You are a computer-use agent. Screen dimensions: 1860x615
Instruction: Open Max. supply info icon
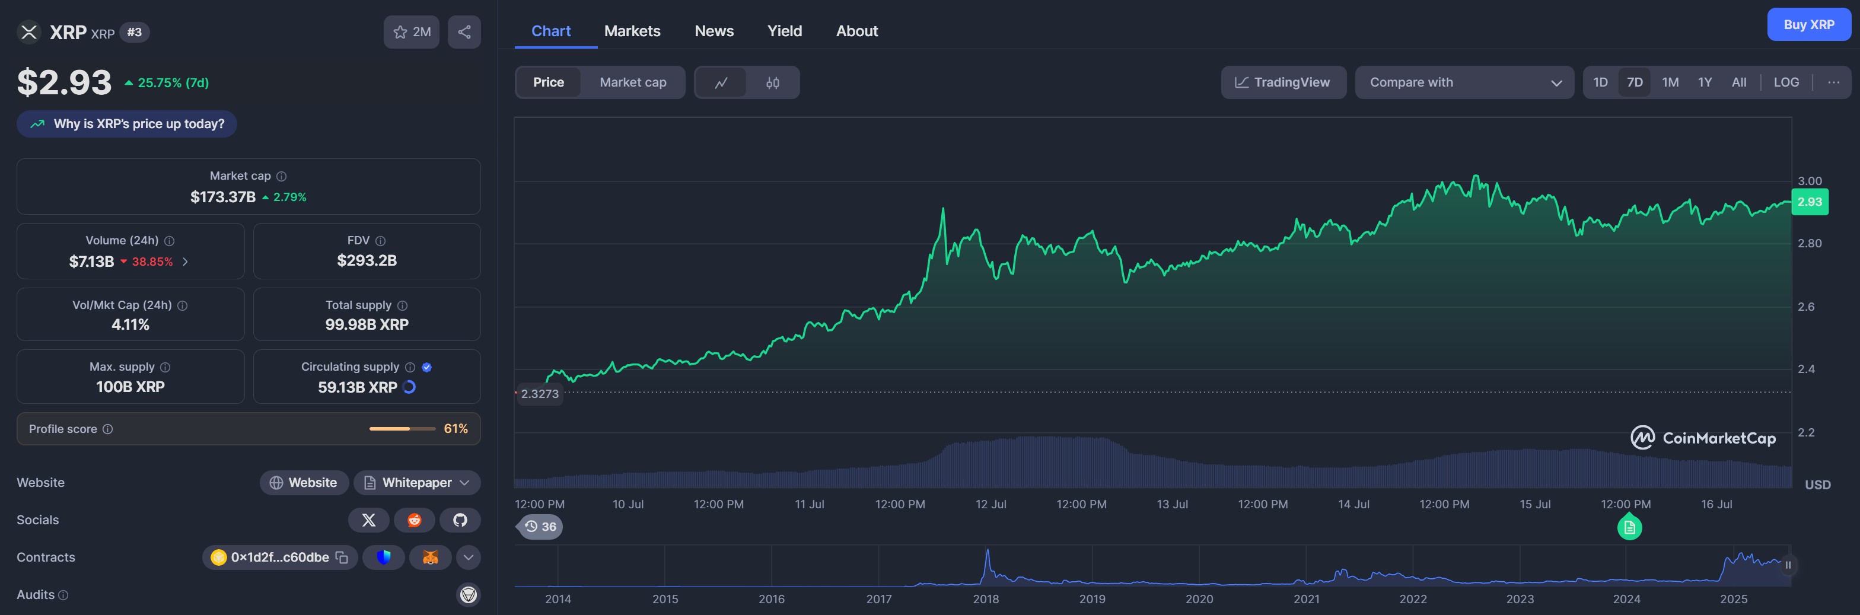tap(165, 368)
